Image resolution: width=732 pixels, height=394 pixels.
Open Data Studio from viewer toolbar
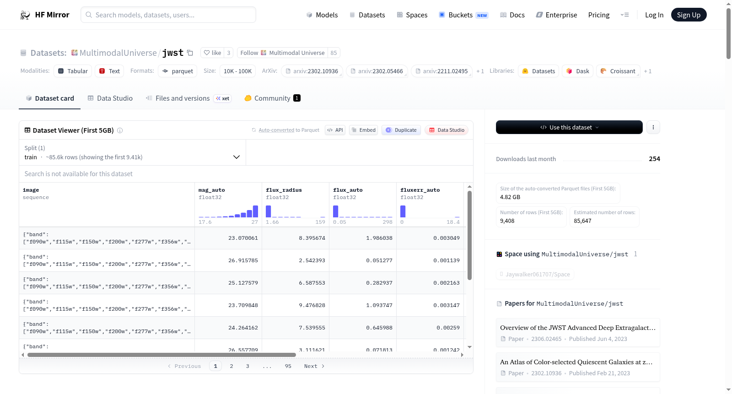[x=446, y=130]
